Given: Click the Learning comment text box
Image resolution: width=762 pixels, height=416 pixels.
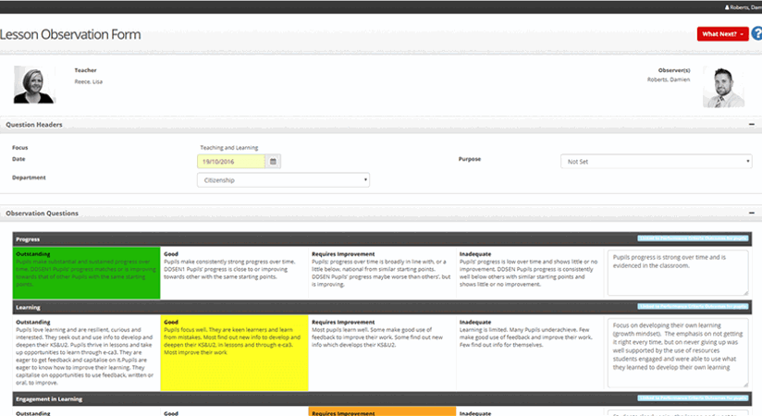Looking at the screenshot, I should point(678,353).
